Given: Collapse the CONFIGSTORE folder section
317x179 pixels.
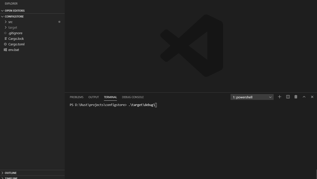Looking at the screenshot, I should tap(32, 16).
